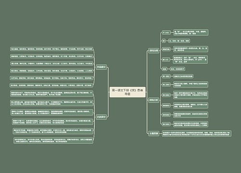This screenshot has height=173, width=241.
Task: Select the 词句注释 branch node
Action: [154, 51]
